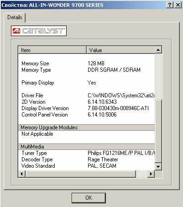Click the question mark help button
The image size is (183, 207).
[x=170, y=5]
